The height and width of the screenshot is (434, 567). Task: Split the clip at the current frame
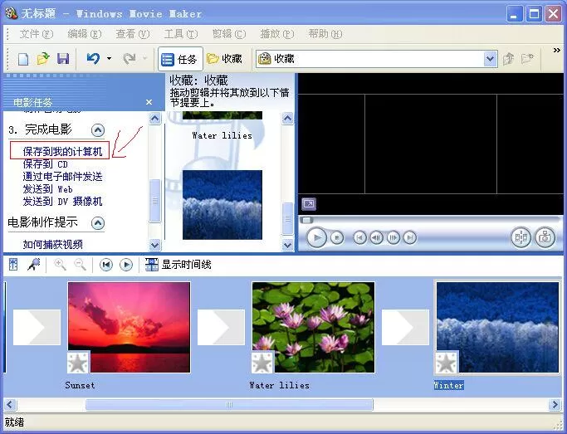tap(521, 237)
